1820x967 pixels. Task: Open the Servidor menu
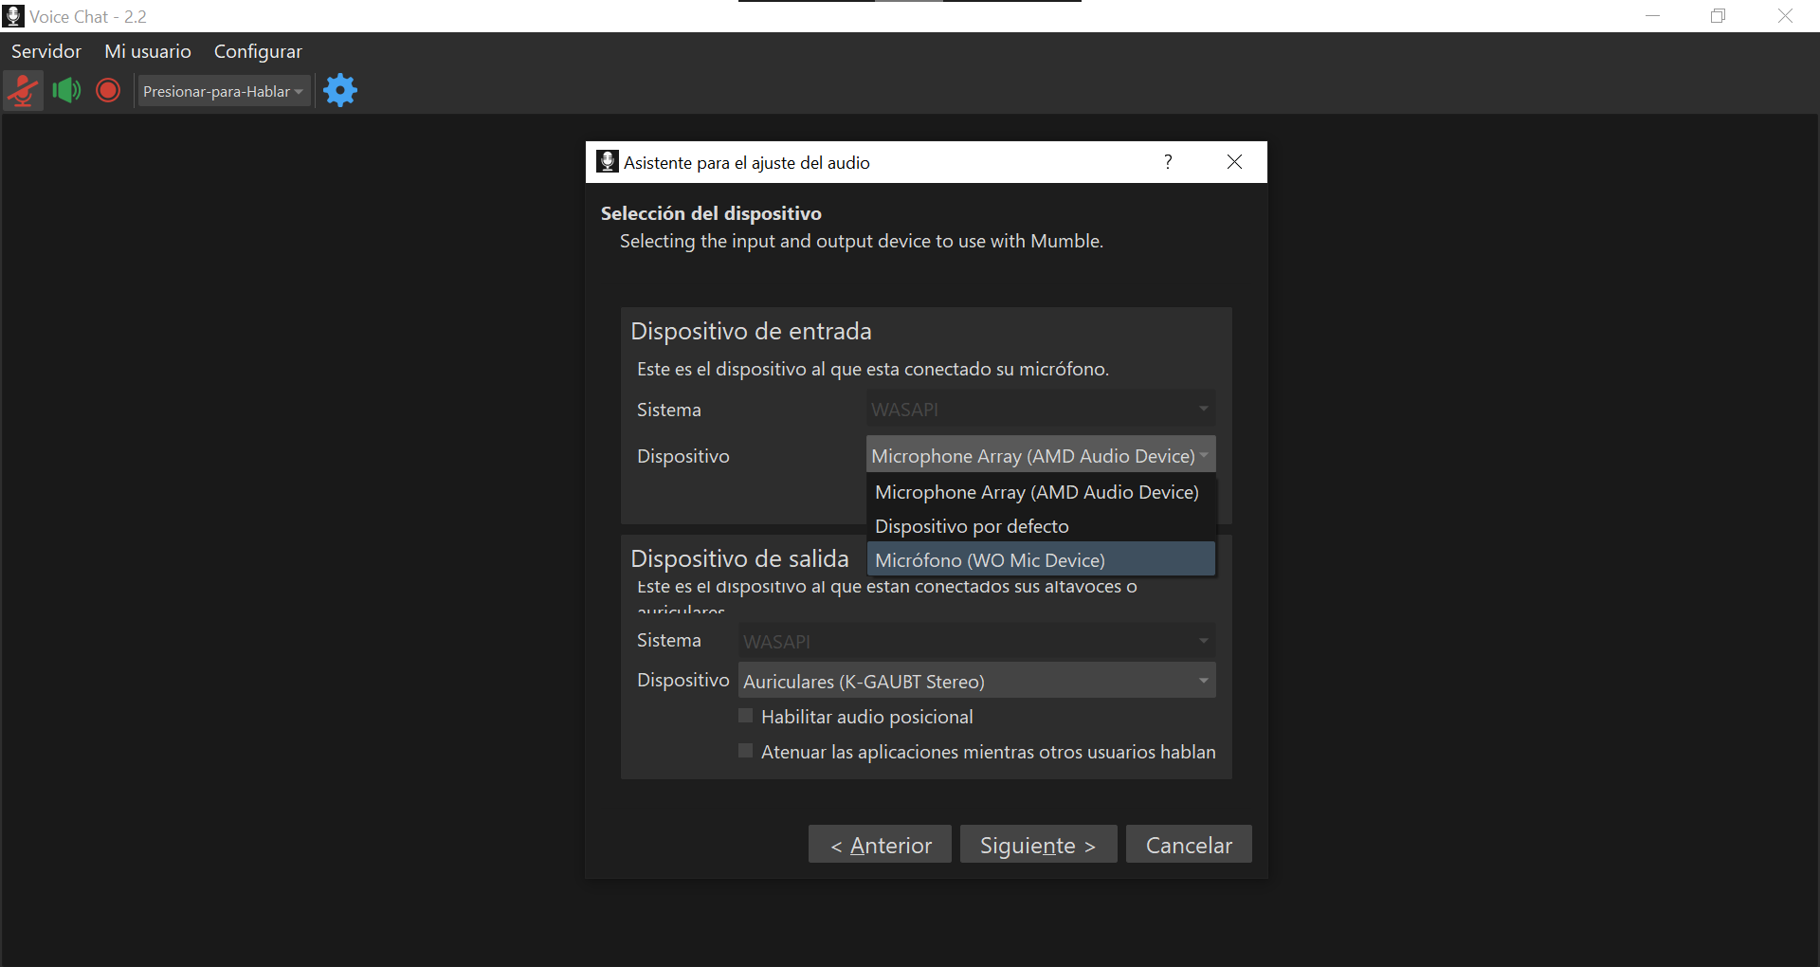[x=46, y=51]
